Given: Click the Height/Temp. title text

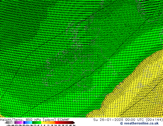Looking at the screenshot, I should point(12,120).
